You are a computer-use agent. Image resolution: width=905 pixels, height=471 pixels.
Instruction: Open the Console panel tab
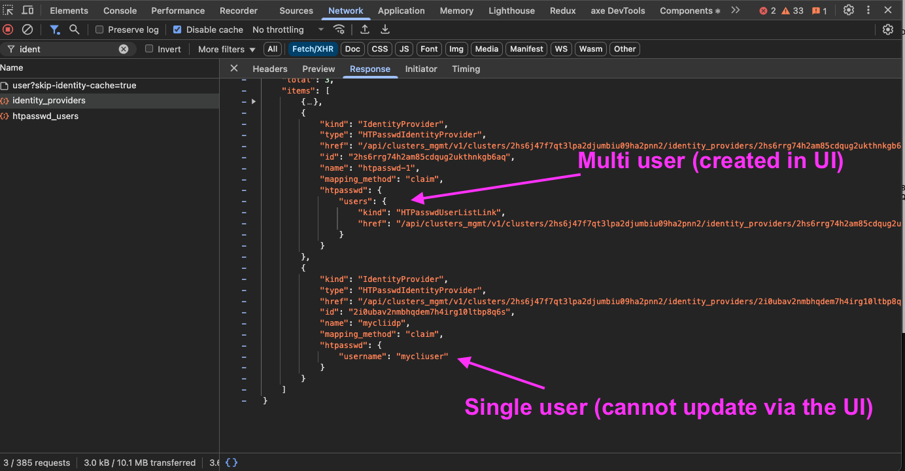pyautogui.click(x=120, y=10)
